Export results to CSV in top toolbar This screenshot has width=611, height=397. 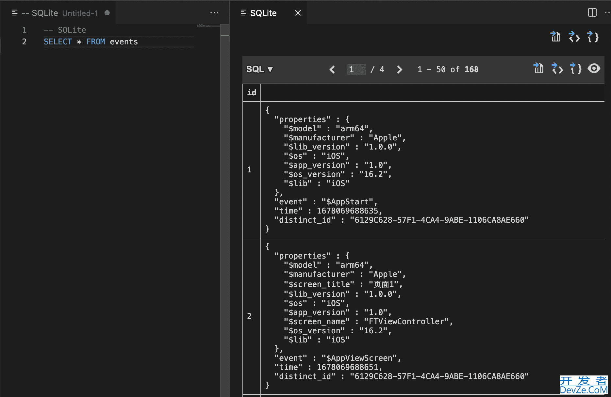coord(555,37)
